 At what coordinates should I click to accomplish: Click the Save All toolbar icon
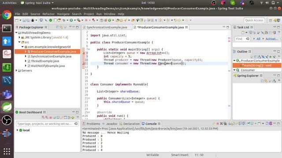(x=28, y=20)
